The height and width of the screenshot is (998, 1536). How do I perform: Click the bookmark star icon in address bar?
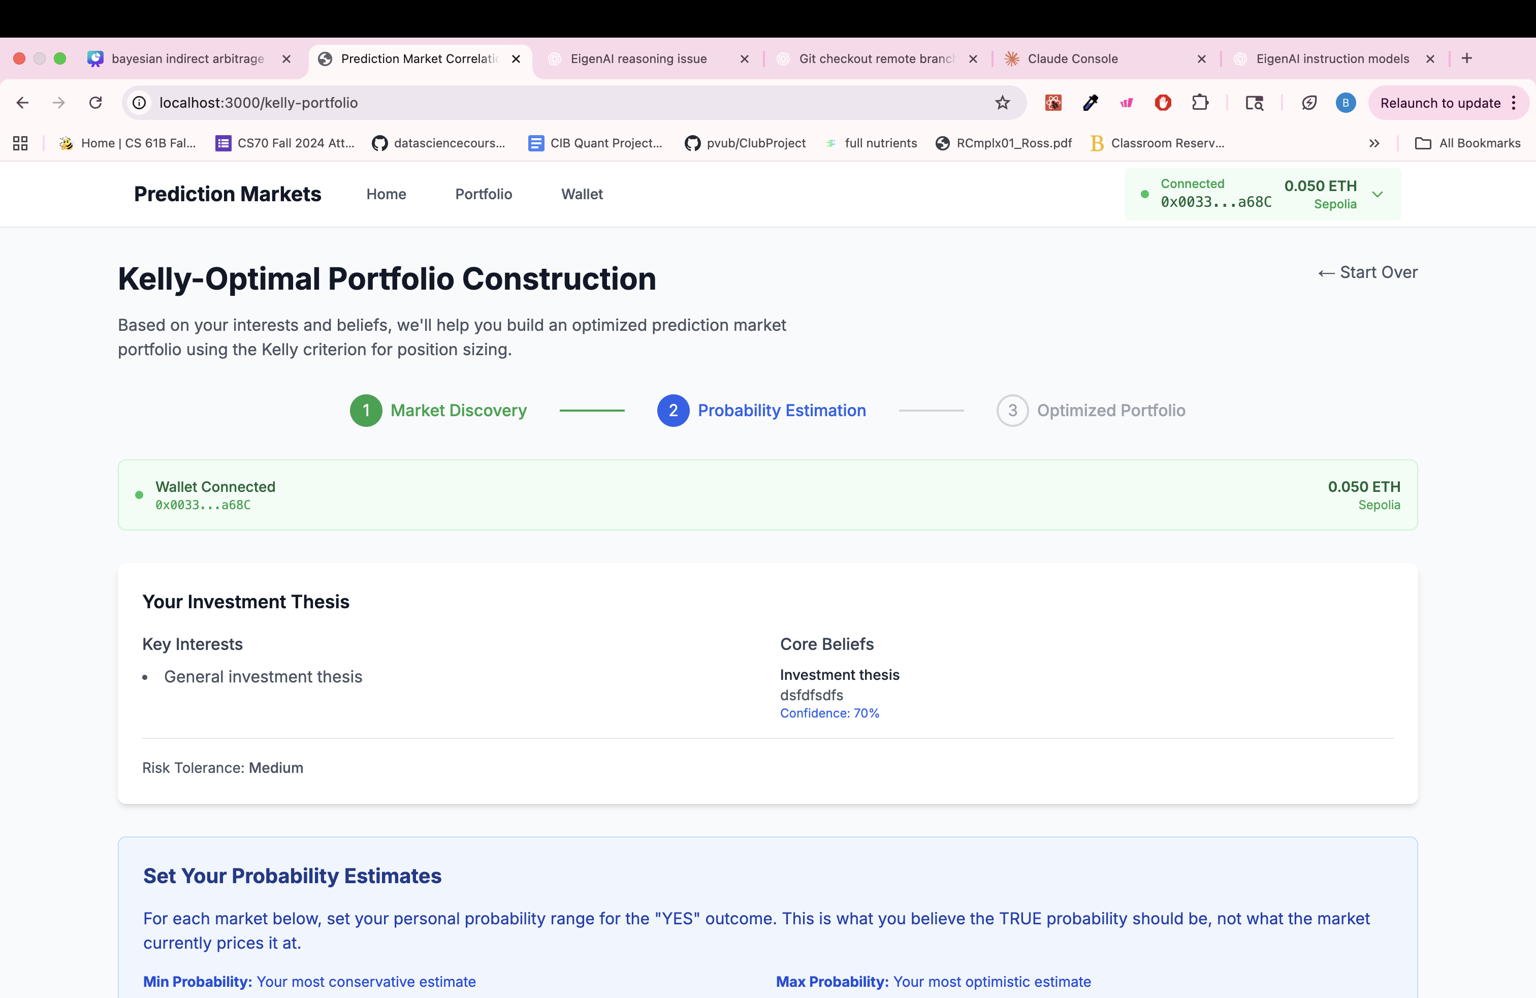tap(1002, 103)
